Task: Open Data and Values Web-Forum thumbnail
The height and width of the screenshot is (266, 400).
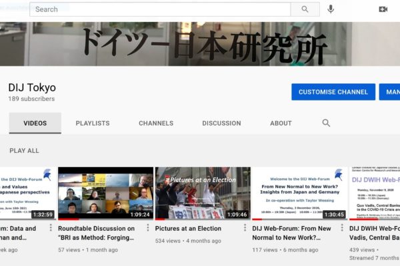Action: (28, 194)
